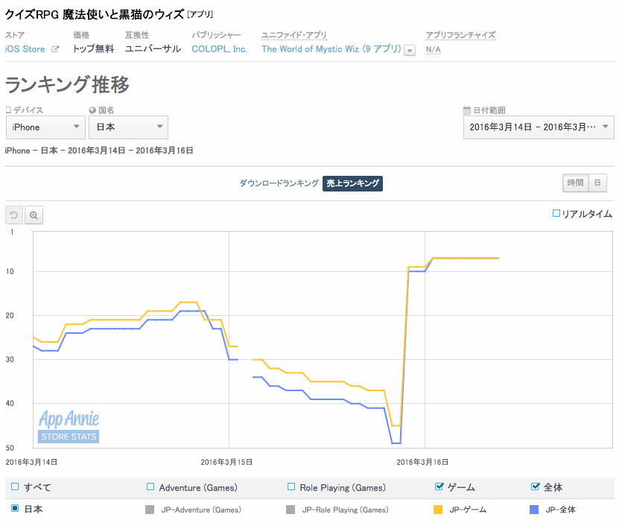Expand the unified app arrow button
The width and height of the screenshot is (622, 526).
[409, 50]
